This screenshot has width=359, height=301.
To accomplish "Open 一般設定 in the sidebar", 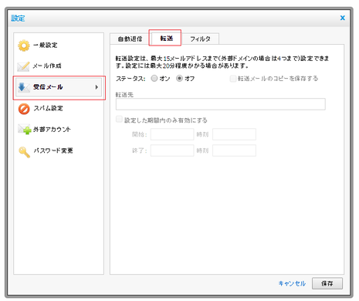I will [46, 46].
